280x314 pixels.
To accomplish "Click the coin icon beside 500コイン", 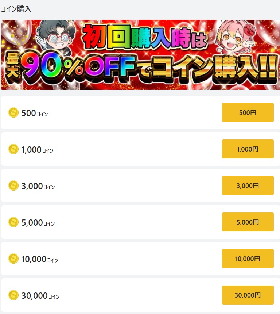I will coord(13,112).
